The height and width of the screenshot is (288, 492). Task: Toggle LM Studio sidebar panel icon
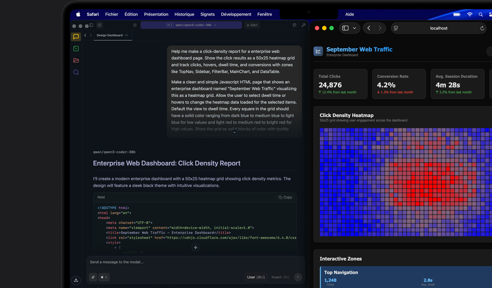click(x=91, y=25)
